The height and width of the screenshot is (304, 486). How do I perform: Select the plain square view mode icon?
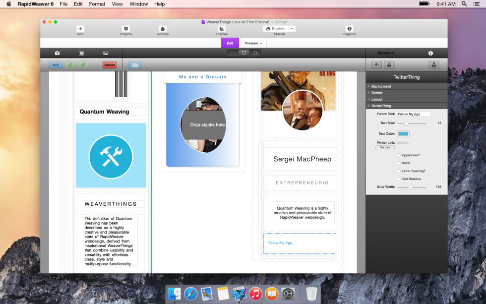pyautogui.click(x=255, y=53)
